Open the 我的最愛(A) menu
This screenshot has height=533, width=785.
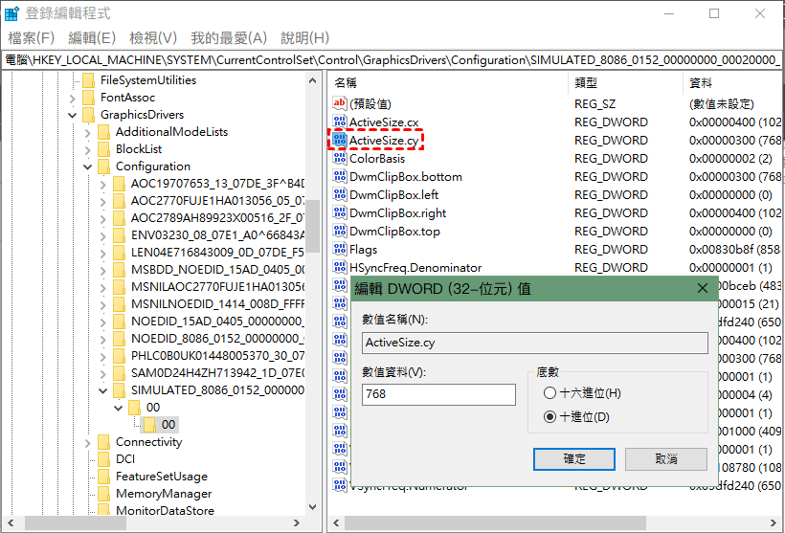point(229,38)
